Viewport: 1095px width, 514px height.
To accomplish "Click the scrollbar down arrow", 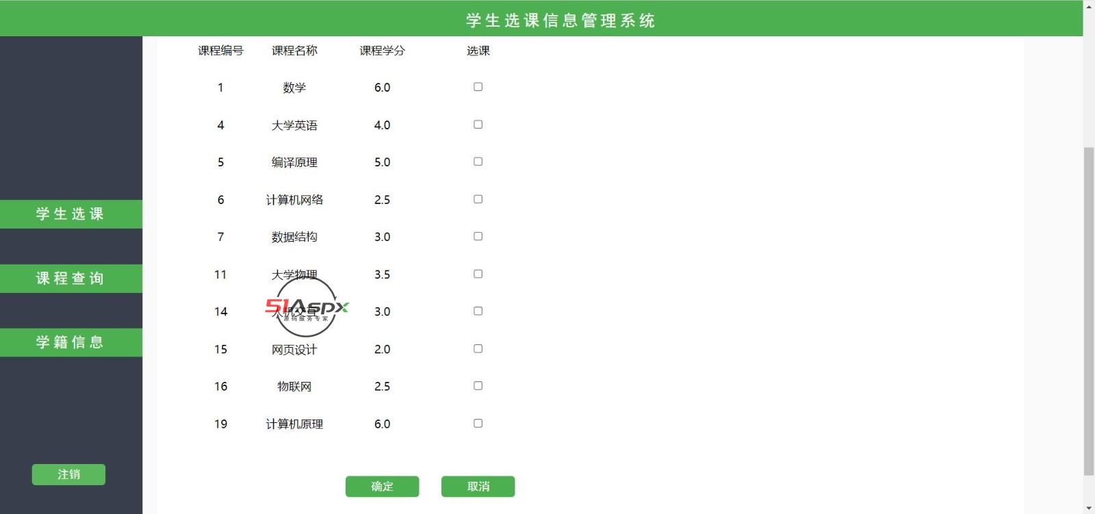I will click(x=1089, y=508).
